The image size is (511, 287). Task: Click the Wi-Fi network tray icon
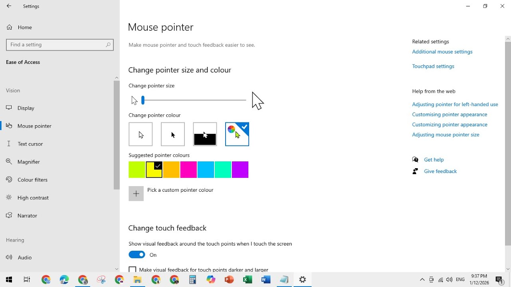tap(440, 280)
